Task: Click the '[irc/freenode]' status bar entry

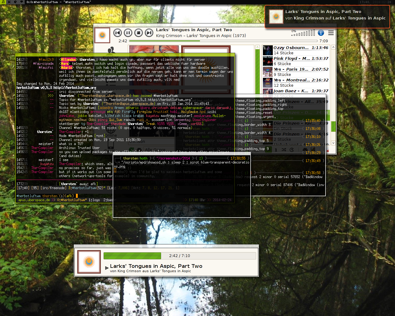Action: [x=53, y=188]
